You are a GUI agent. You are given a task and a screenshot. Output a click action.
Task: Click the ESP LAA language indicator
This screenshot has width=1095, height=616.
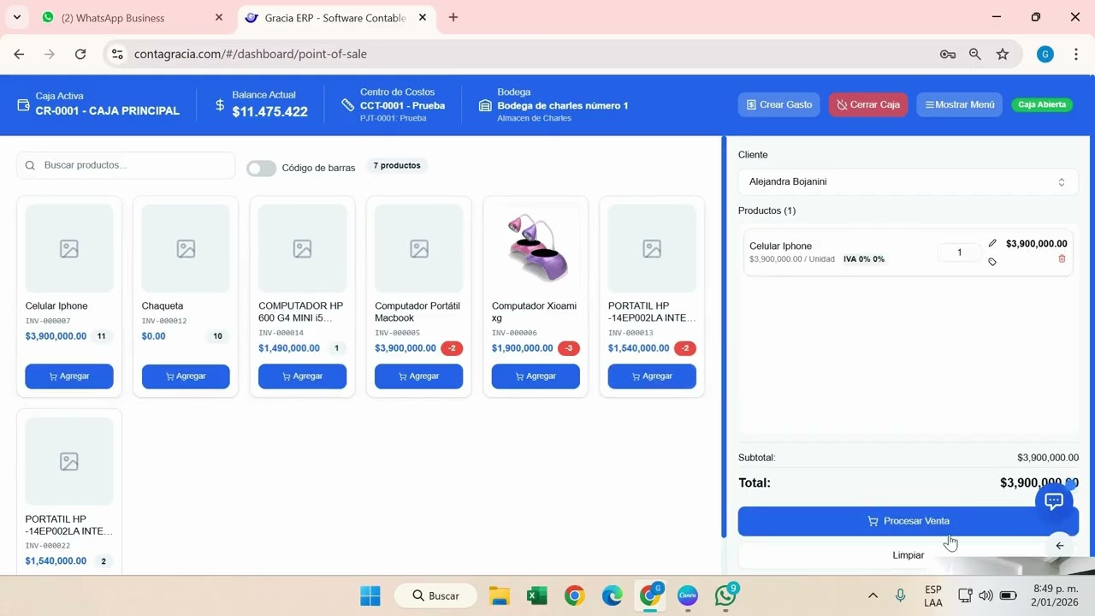[x=933, y=595]
